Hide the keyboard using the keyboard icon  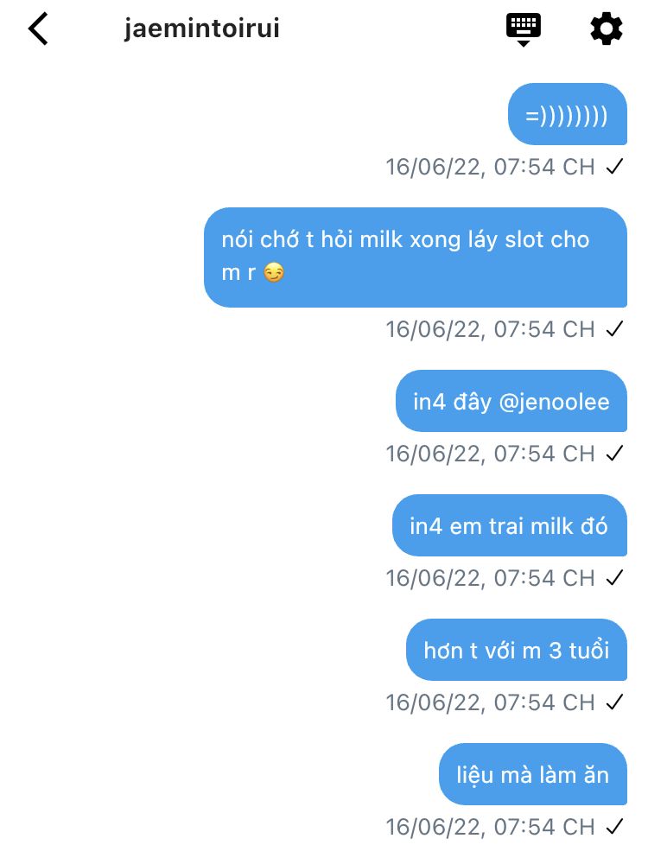tap(523, 29)
